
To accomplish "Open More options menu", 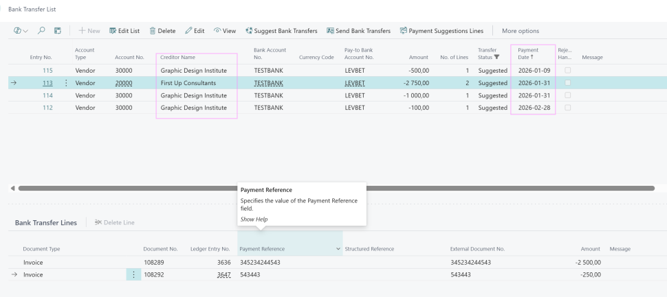I will pos(521,31).
